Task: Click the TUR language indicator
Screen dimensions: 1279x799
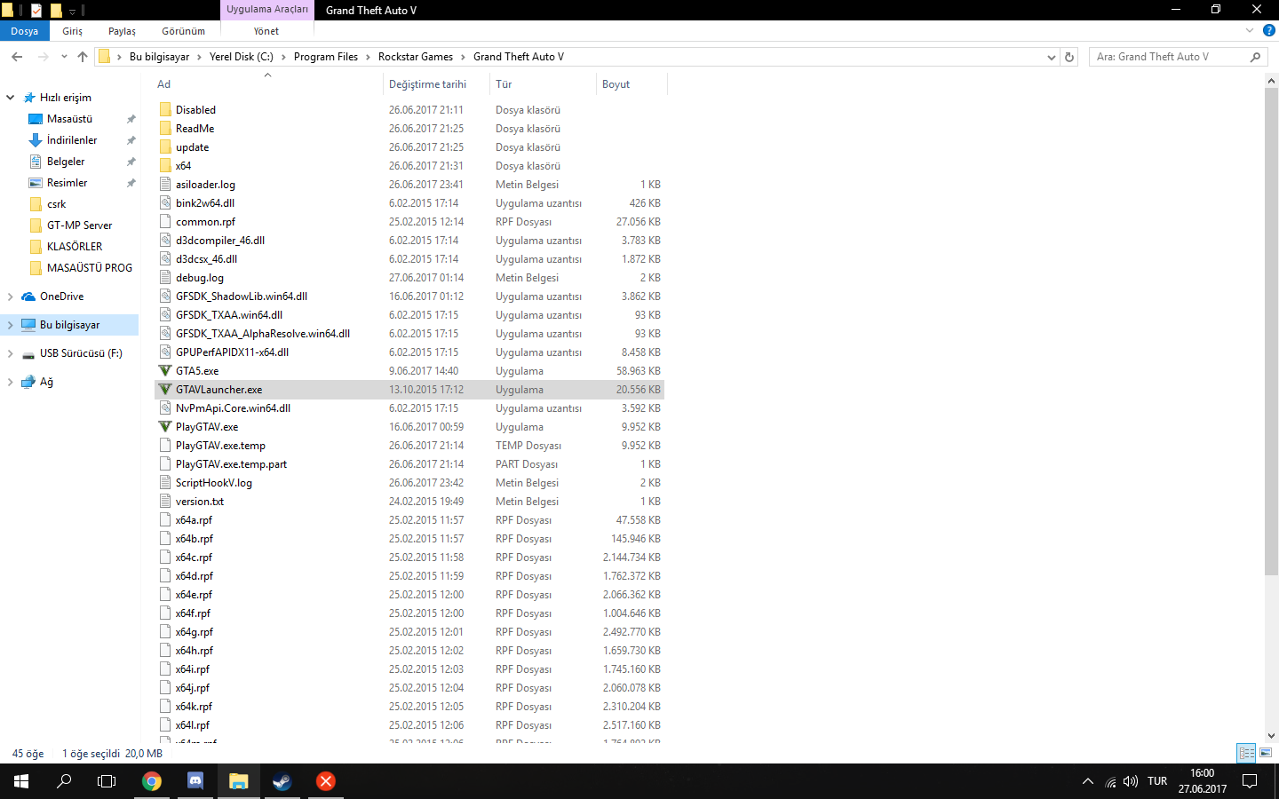Action: pos(1157,781)
